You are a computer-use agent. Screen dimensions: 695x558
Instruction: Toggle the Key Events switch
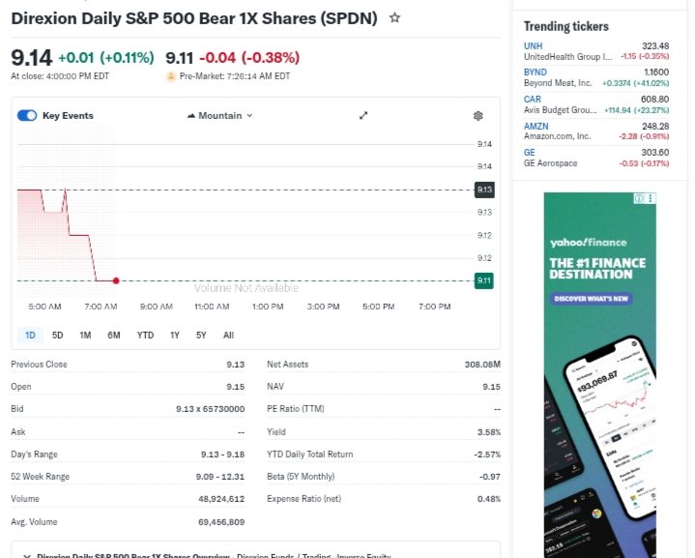pyautogui.click(x=27, y=116)
